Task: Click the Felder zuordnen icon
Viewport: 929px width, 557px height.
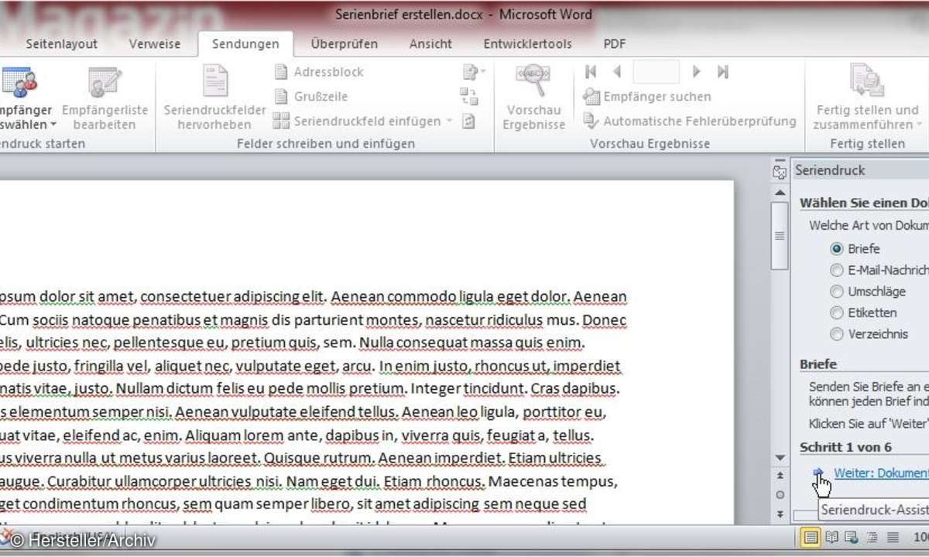Action: pyautogui.click(x=468, y=97)
